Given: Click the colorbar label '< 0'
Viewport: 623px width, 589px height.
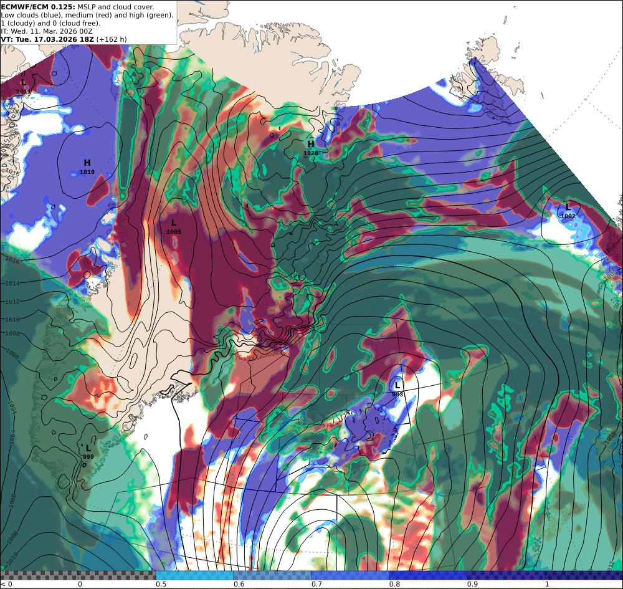Looking at the screenshot, I should (x=7, y=584).
